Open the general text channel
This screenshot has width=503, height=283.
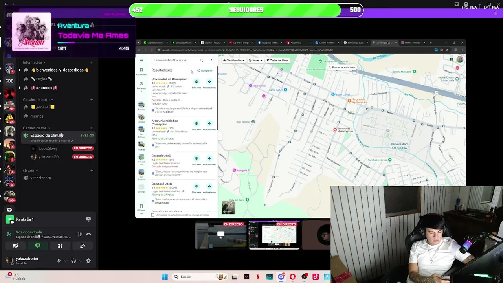tap(58, 107)
